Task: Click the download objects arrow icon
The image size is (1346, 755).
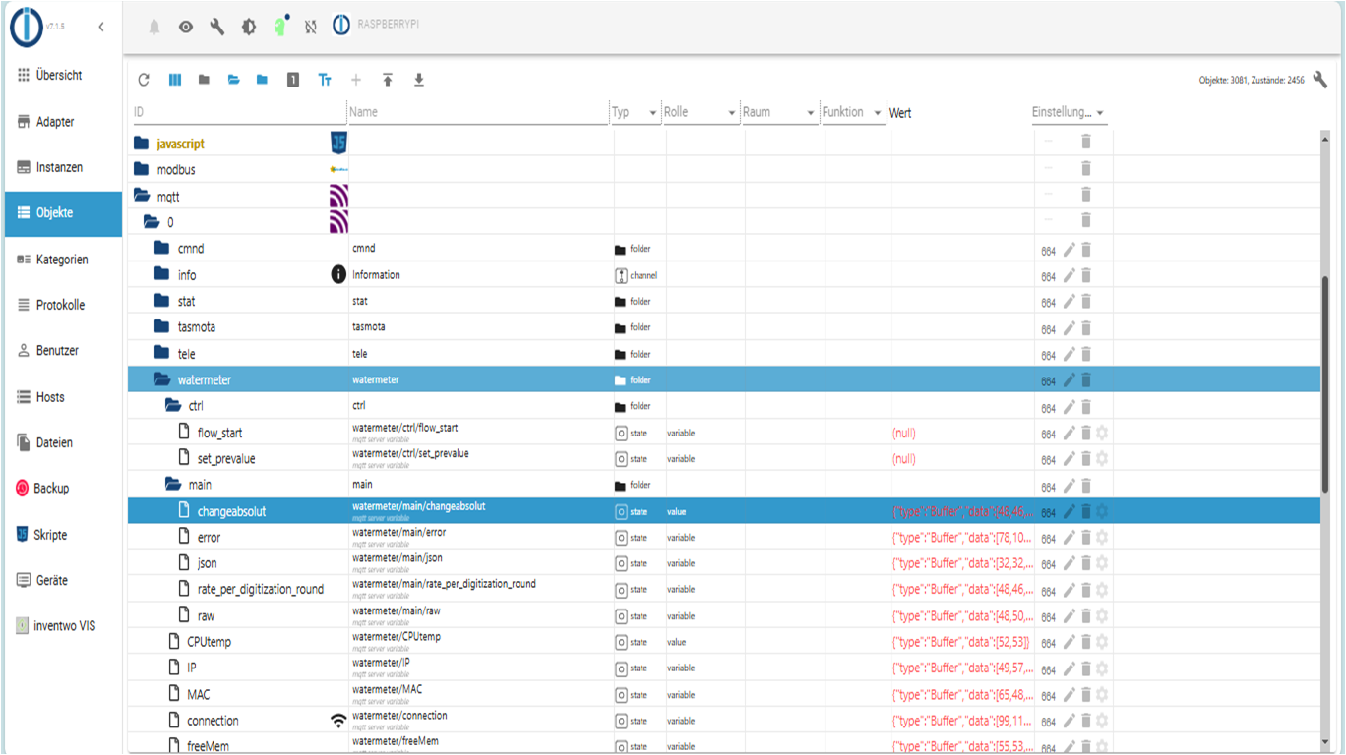Action: pos(419,81)
